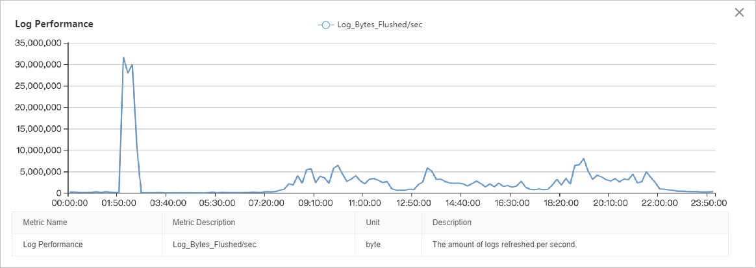Click the Log Performance chart title
This screenshot has width=756, height=268.
click(x=54, y=23)
